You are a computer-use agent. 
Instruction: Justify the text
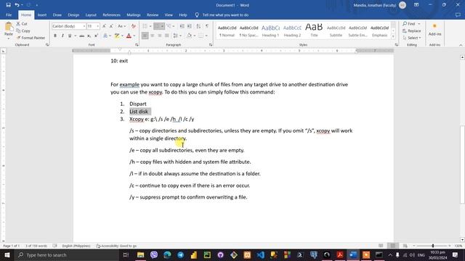pyautogui.click(x=166, y=36)
